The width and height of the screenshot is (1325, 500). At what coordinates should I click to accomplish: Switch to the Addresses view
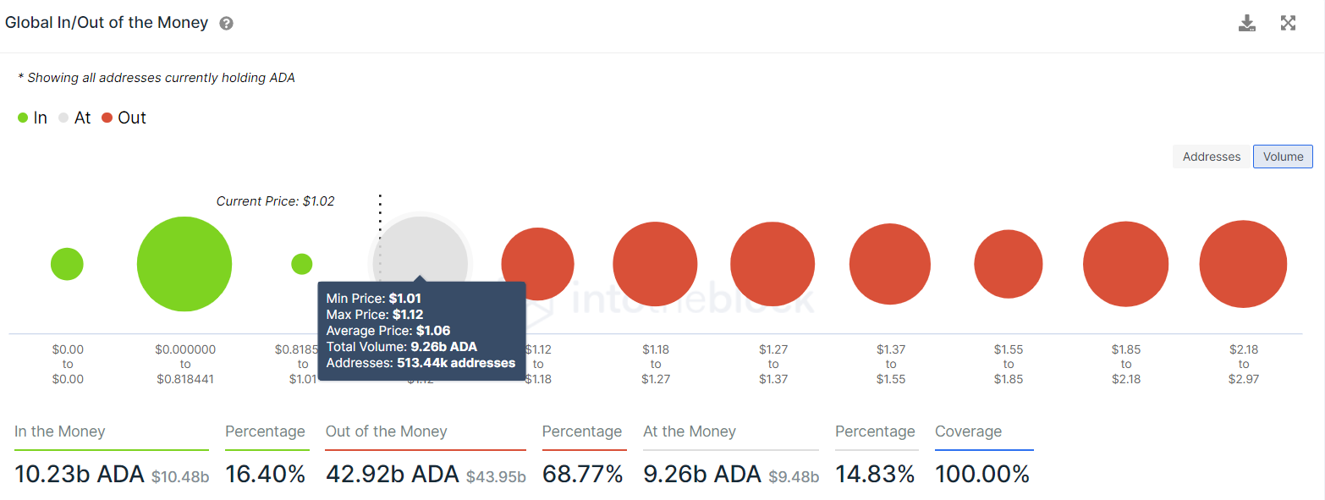(x=1212, y=157)
